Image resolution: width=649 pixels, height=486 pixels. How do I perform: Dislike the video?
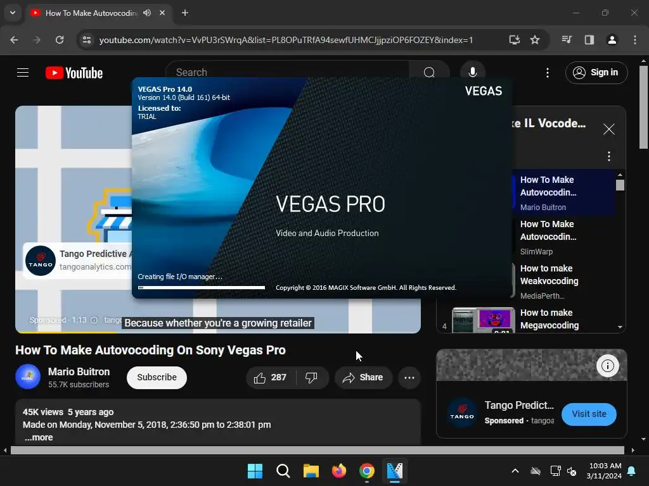pos(312,377)
